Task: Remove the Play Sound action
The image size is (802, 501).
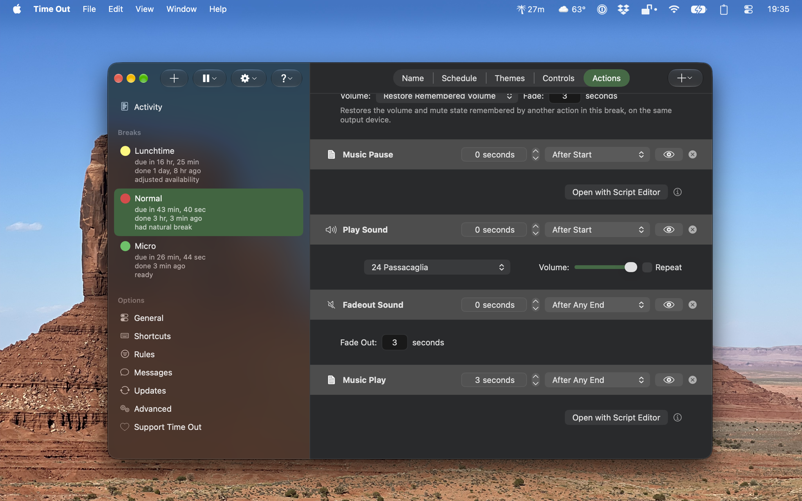Action: 692,230
